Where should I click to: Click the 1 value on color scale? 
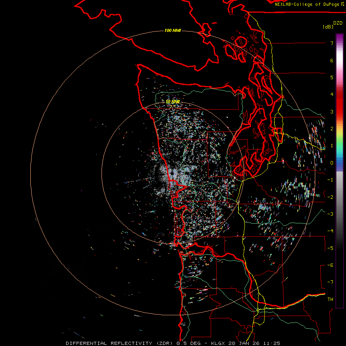click(x=332, y=146)
